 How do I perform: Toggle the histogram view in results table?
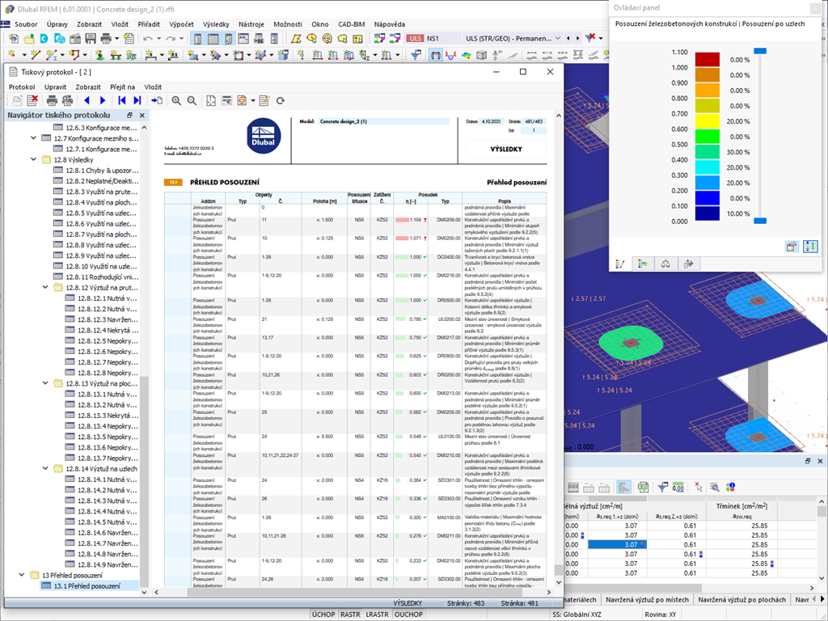(623, 487)
